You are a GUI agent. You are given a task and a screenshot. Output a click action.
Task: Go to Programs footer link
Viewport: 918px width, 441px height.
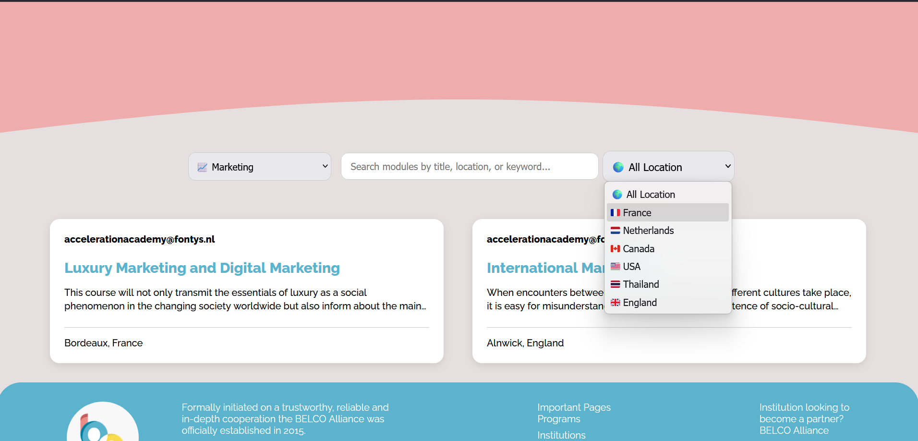pos(559,419)
